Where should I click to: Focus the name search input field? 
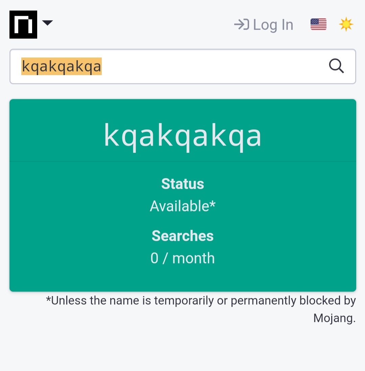click(x=183, y=67)
